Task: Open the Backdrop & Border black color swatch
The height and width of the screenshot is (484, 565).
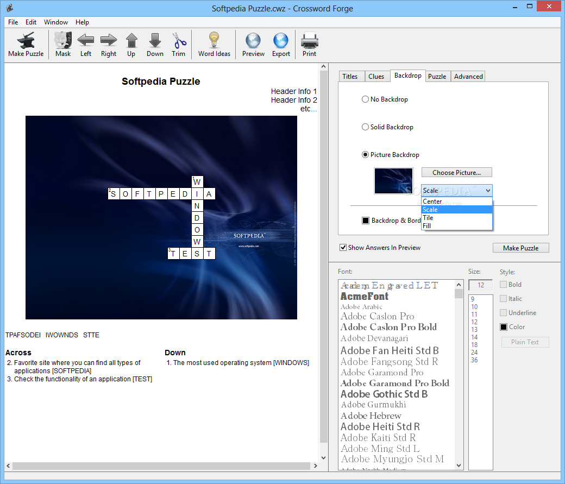Action: pos(366,220)
